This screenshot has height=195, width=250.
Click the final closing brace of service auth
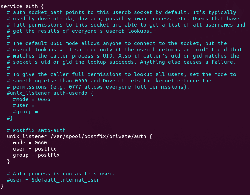3,186
